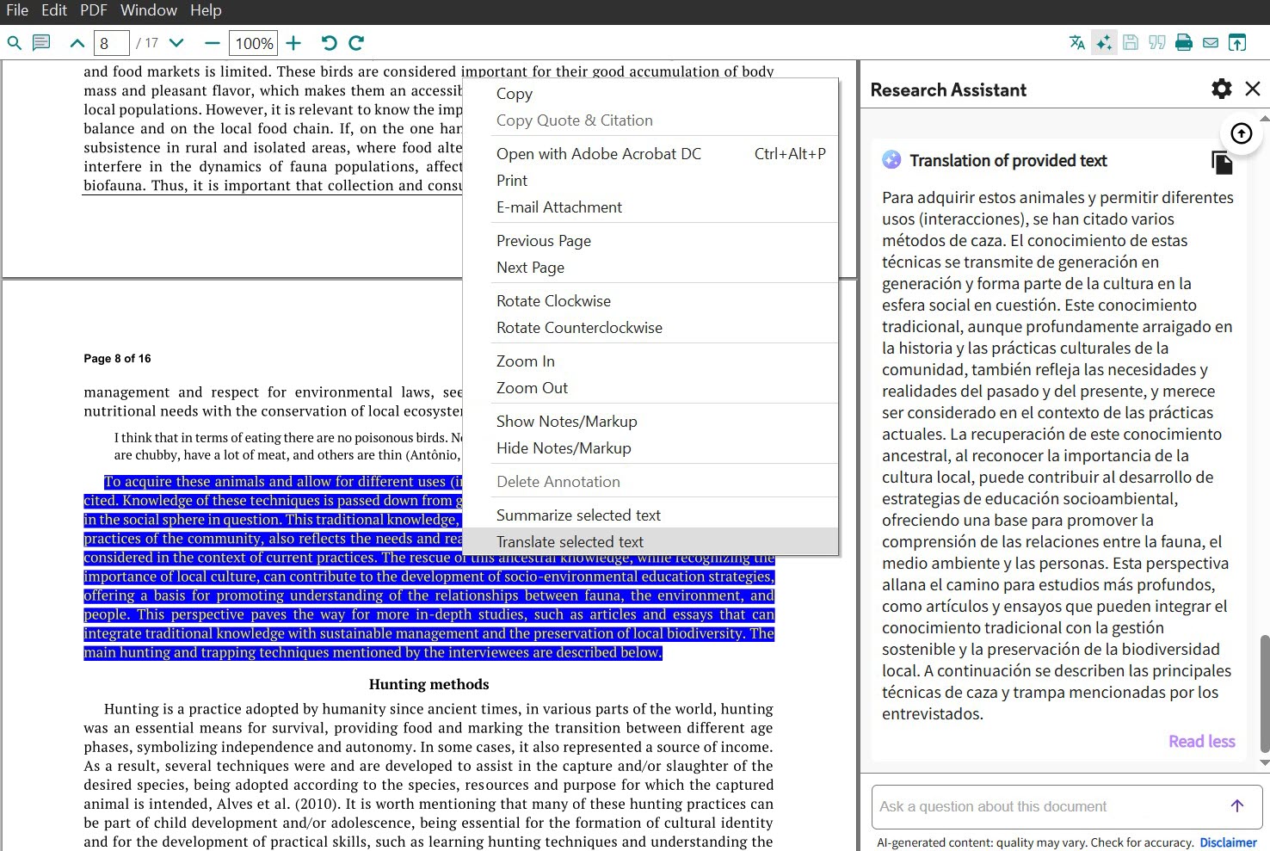The width and height of the screenshot is (1270, 851).
Task: Go to previous page with up chevron
Action: click(77, 42)
